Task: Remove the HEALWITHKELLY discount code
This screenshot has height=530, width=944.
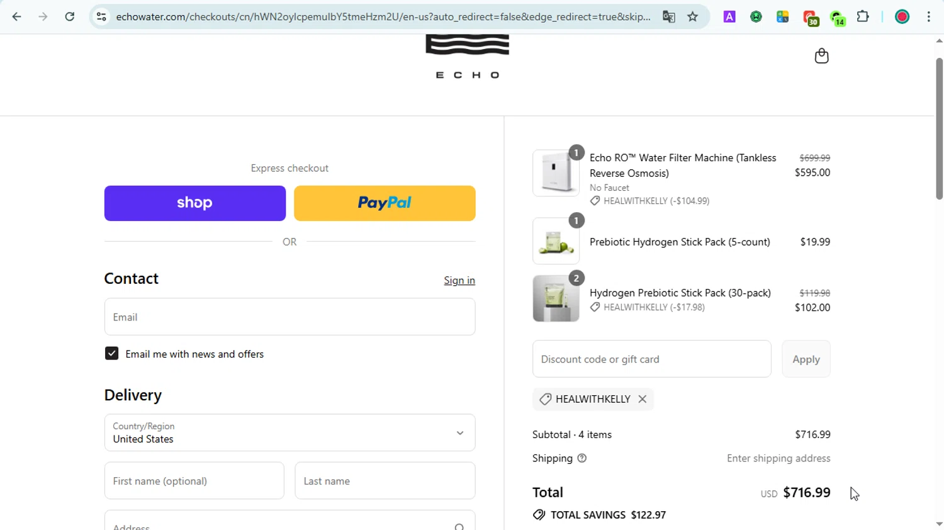Action: click(642, 399)
